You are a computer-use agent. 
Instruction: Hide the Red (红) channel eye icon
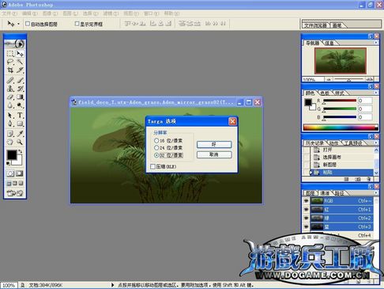[x=306, y=210]
